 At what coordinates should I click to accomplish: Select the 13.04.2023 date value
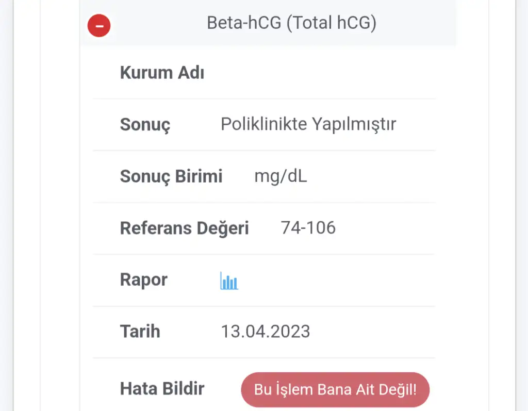pos(266,331)
